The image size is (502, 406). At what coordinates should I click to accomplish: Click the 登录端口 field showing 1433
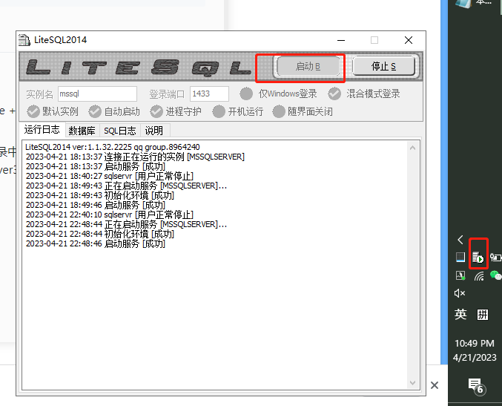pyautogui.click(x=209, y=94)
